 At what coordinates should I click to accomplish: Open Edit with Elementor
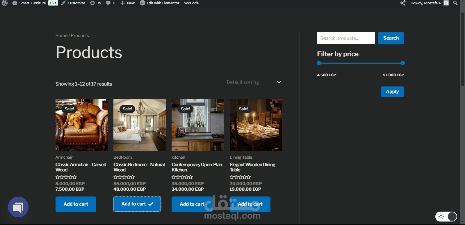point(160,3)
